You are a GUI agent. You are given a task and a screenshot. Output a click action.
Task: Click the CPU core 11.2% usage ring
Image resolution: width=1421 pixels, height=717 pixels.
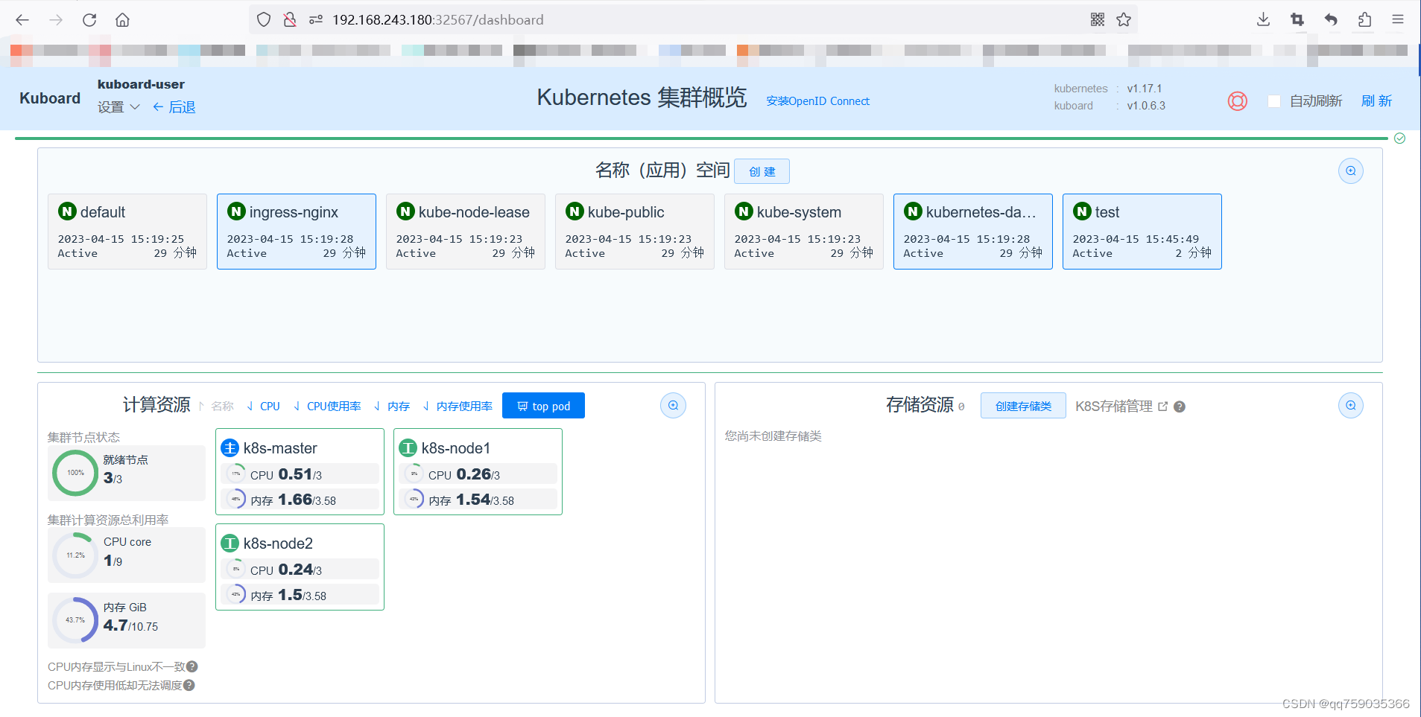75,555
